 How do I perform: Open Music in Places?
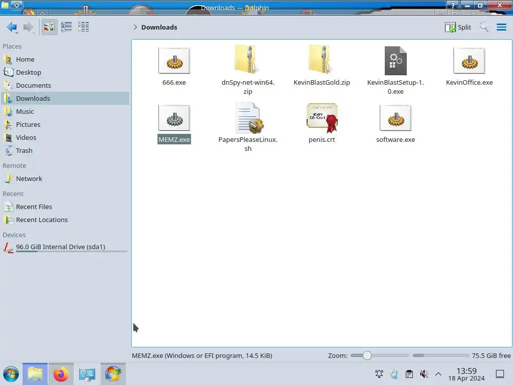(x=65, y=112)
